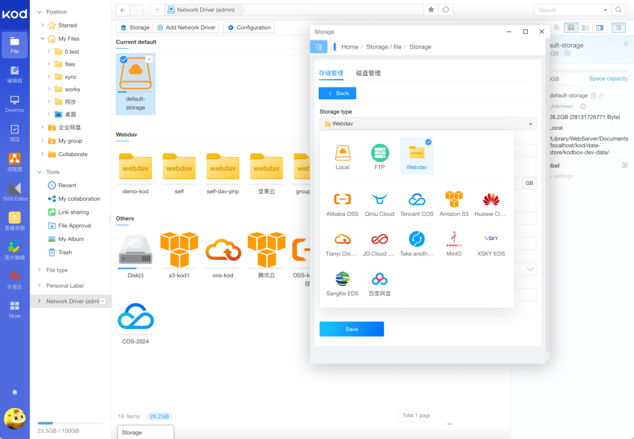634x439 pixels.
Task: Toggle the default-storage selection checkmark
Action: 123,59
